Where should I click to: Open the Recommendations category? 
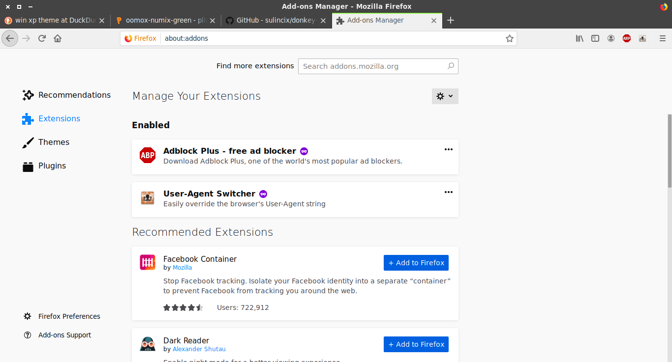click(66, 95)
